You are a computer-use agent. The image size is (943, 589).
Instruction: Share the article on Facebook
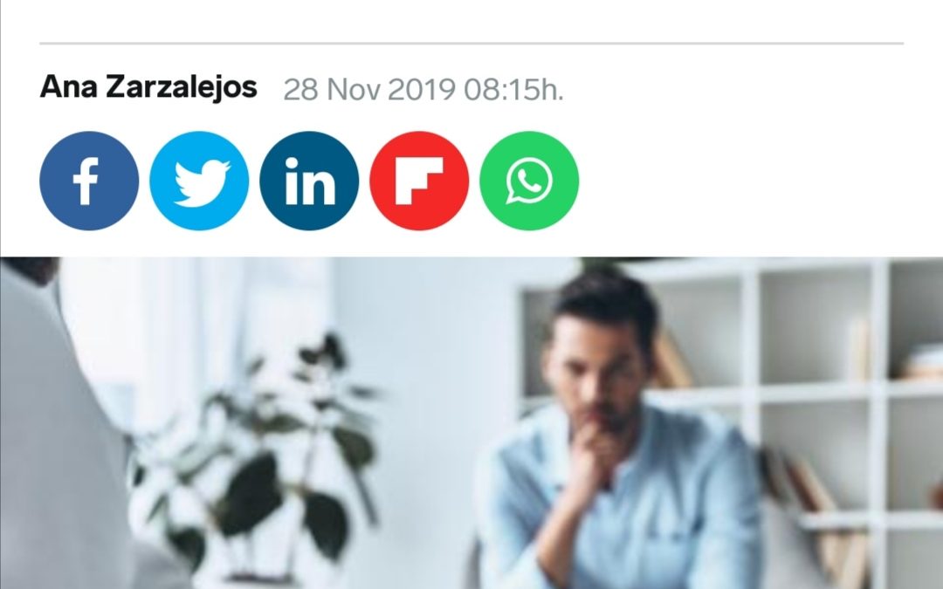(x=89, y=181)
